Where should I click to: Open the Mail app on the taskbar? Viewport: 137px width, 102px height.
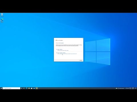(x=34, y=88)
